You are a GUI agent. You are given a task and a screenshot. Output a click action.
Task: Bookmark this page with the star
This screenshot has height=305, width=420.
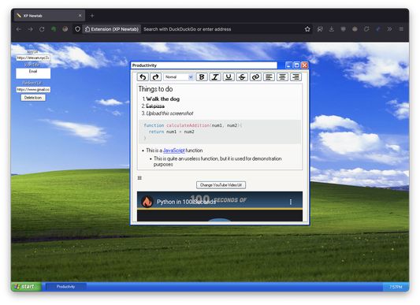coord(307,29)
